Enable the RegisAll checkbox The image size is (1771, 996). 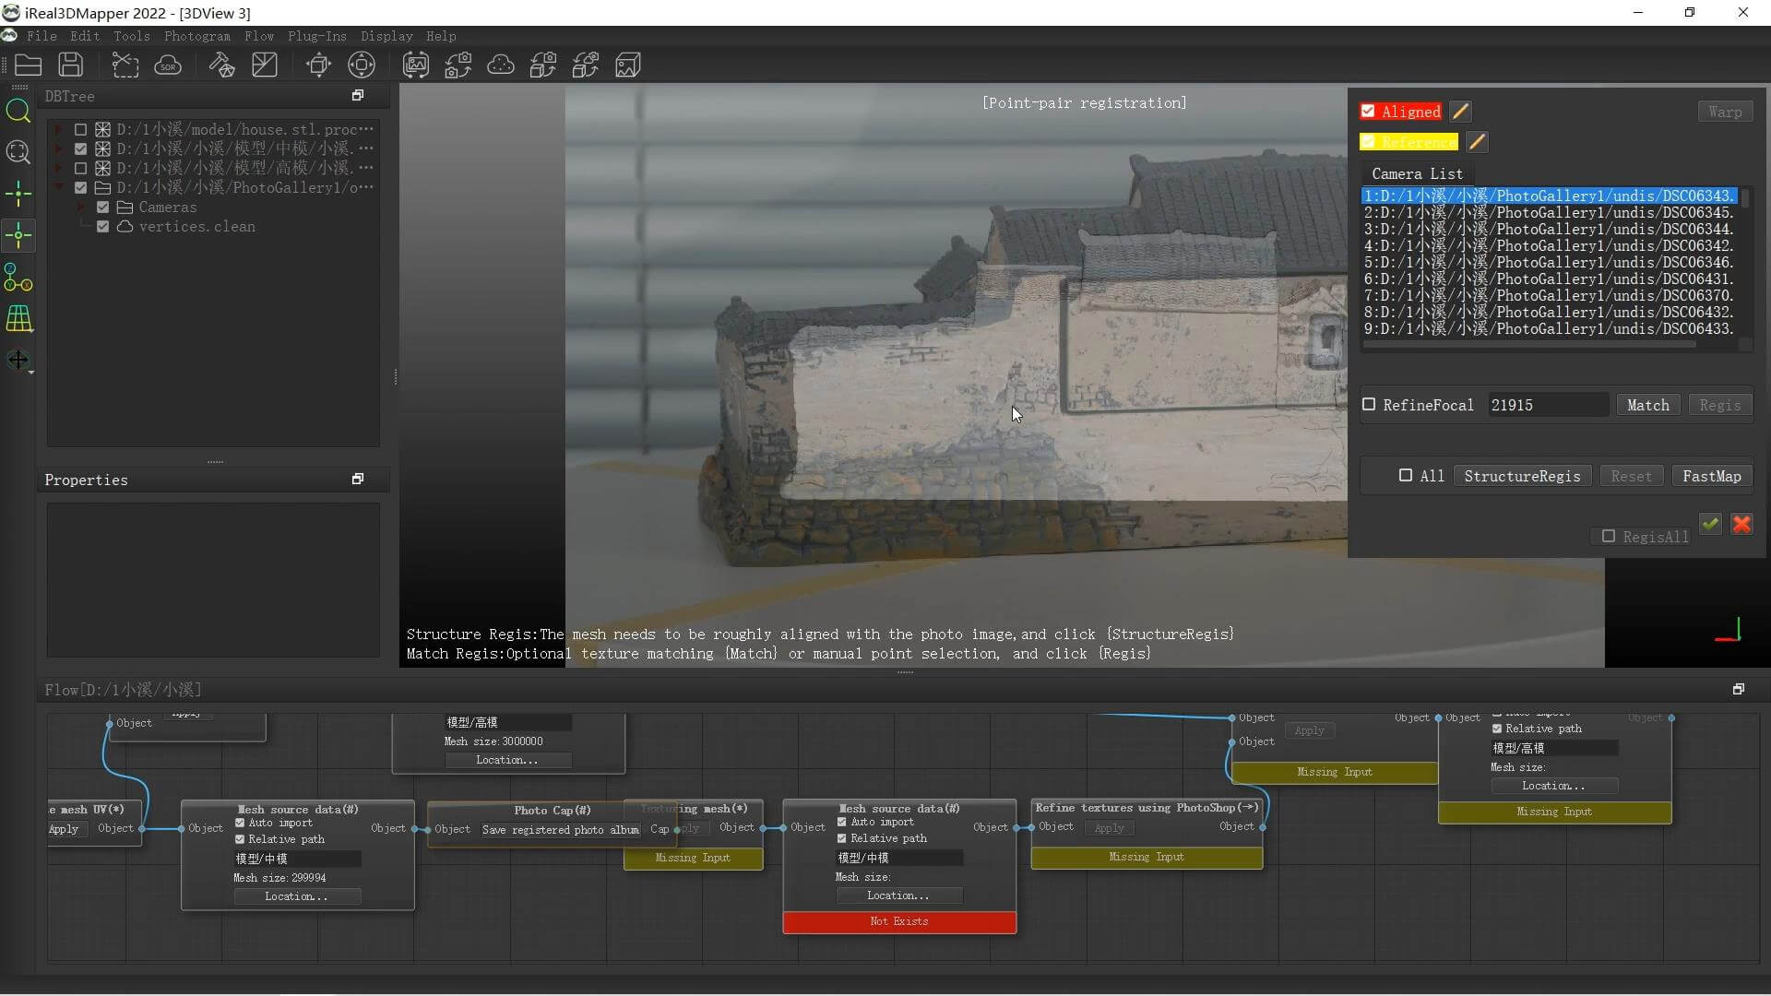[1609, 536]
